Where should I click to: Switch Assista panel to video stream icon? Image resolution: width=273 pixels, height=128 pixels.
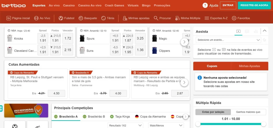tap(238, 31)
